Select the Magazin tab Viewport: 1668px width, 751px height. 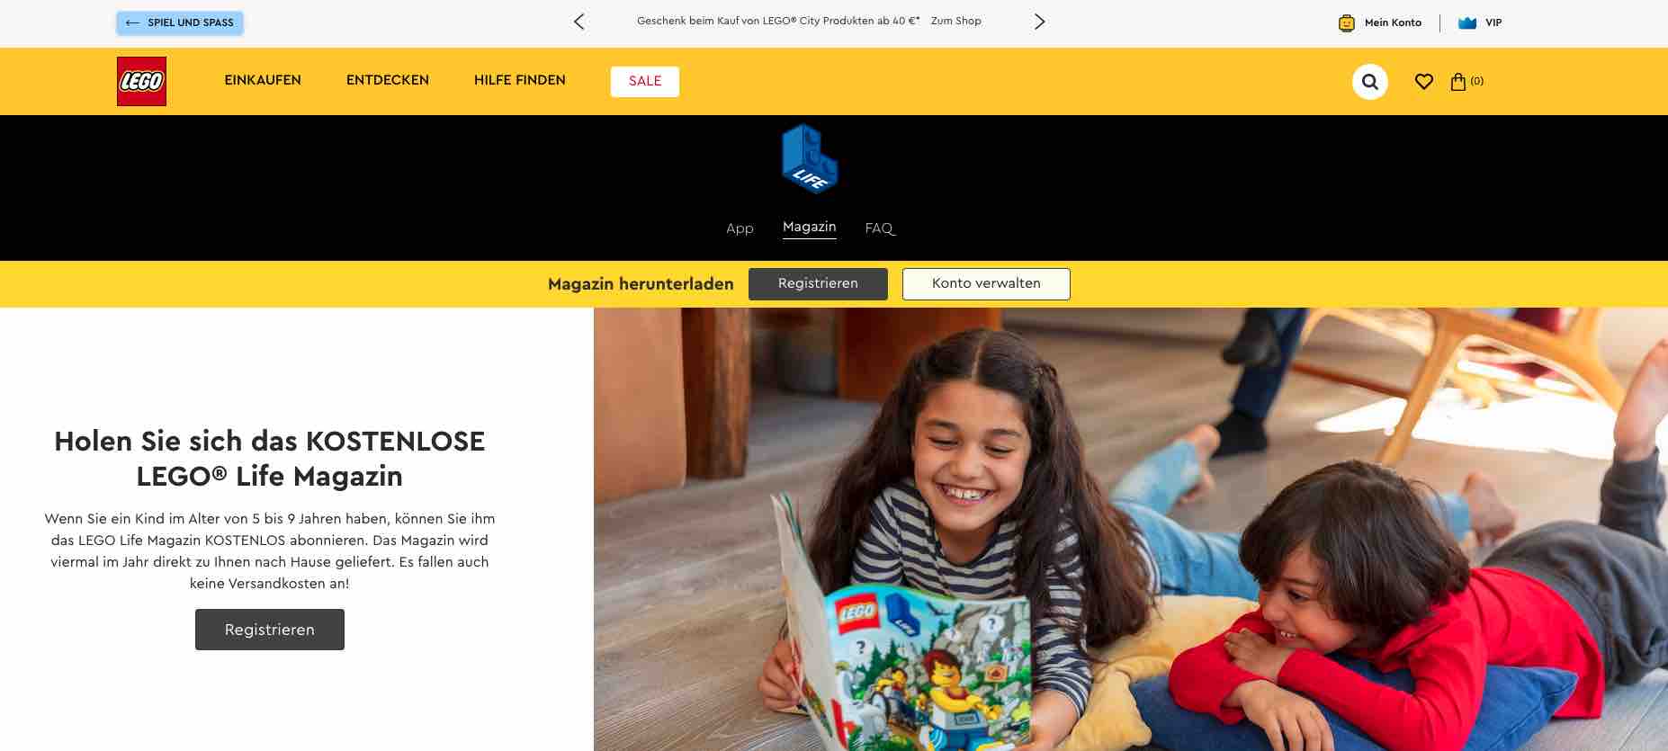810,228
